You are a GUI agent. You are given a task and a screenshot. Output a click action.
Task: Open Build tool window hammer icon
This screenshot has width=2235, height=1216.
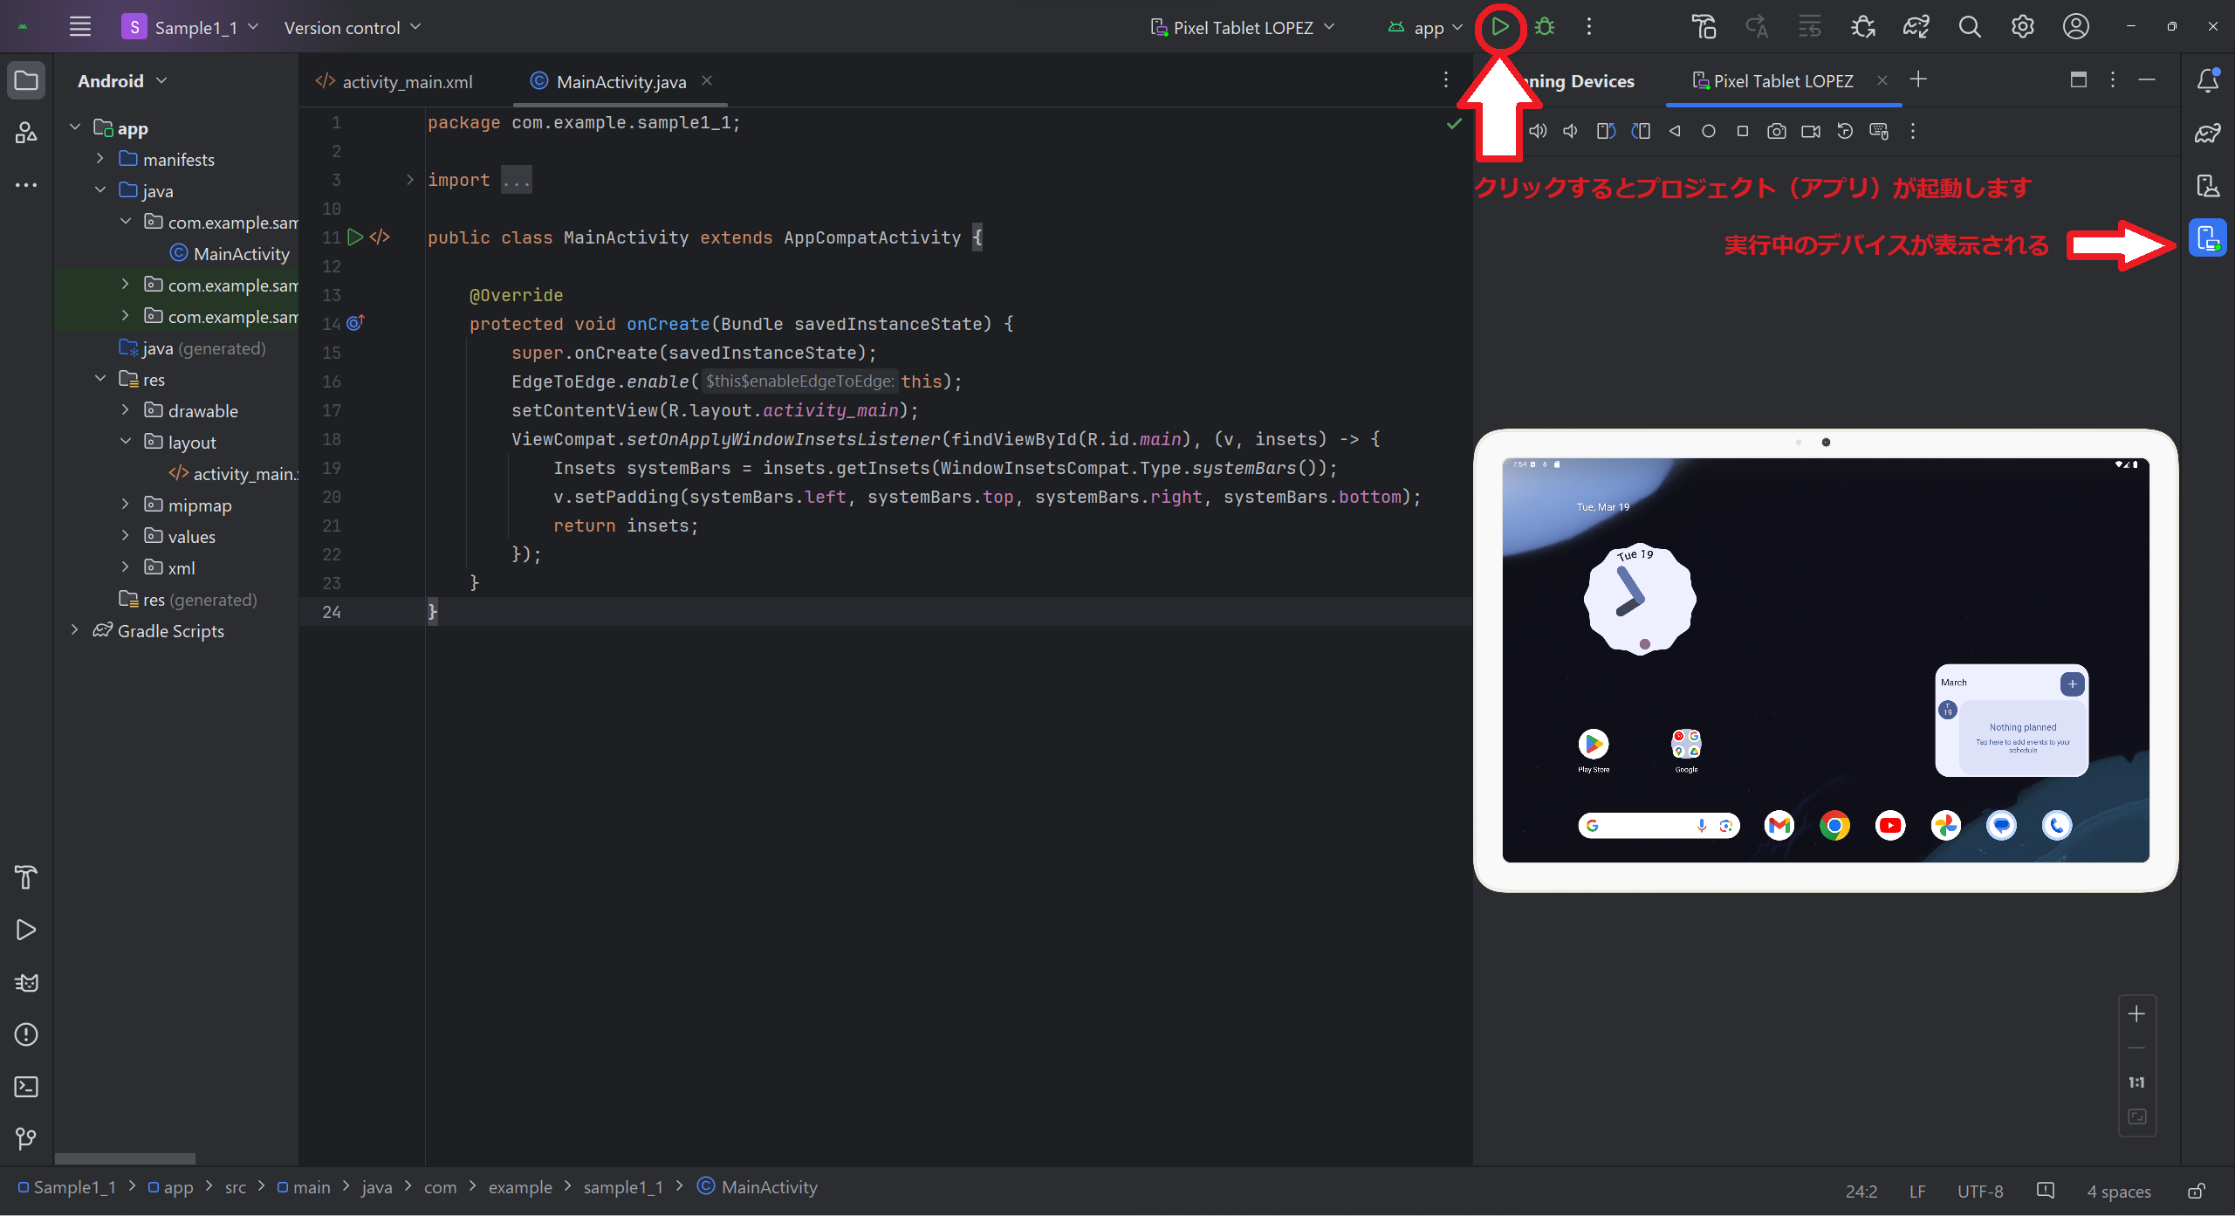pyautogui.click(x=26, y=877)
